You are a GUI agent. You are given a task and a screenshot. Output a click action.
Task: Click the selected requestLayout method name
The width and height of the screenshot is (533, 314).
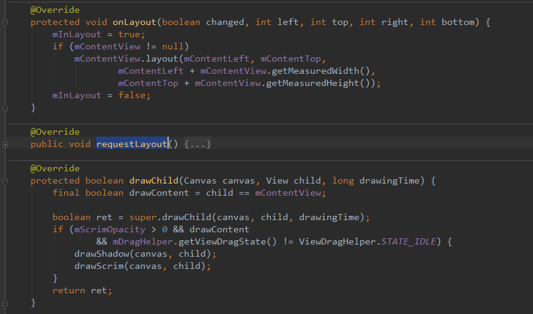click(132, 145)
